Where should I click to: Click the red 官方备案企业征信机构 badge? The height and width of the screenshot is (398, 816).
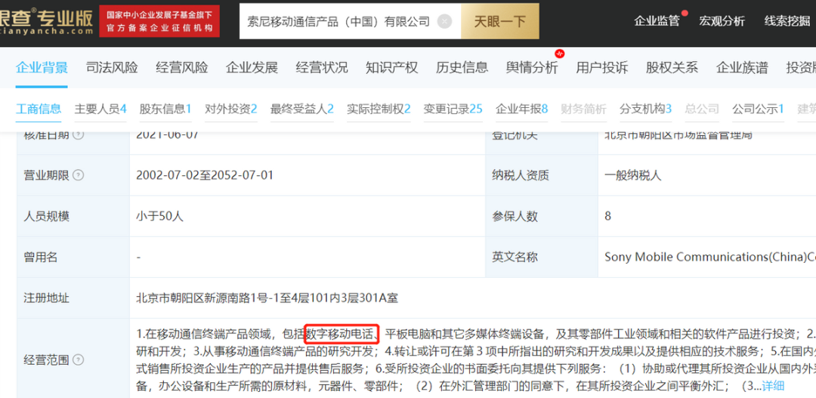coord(159,21)
